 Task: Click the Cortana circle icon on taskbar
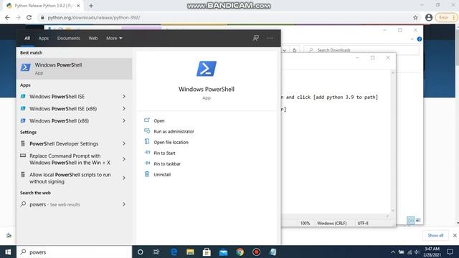[x=141, y=252]
